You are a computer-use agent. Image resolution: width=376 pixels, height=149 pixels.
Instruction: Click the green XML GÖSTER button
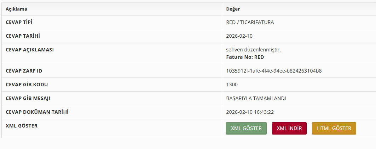point(246,128)
